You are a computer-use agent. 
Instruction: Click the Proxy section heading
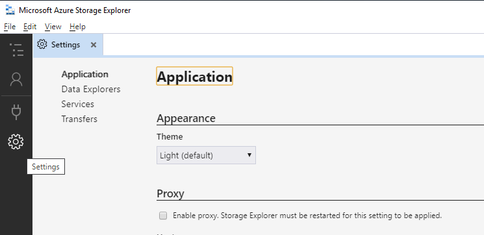click(170, 193)
